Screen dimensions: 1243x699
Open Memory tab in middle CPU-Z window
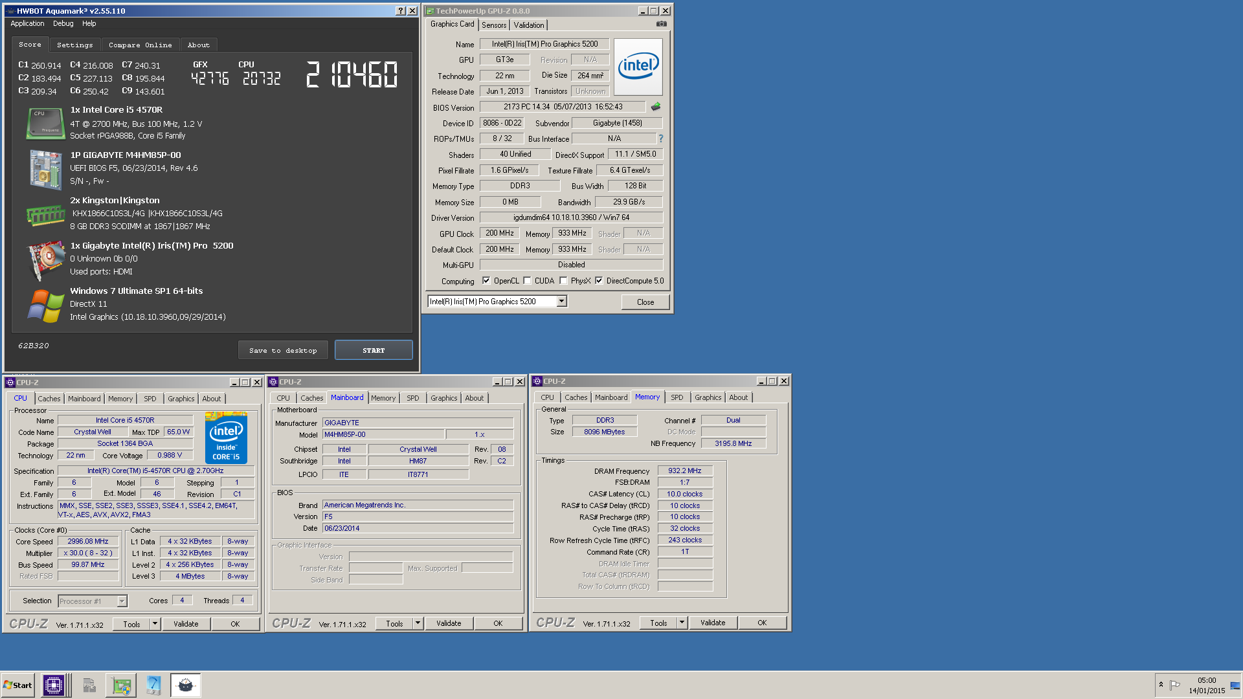point(383,398)
